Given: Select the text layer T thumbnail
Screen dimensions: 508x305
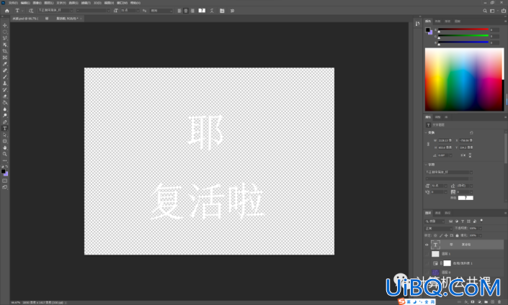Looking at the screenshot, I should [435, 245].
